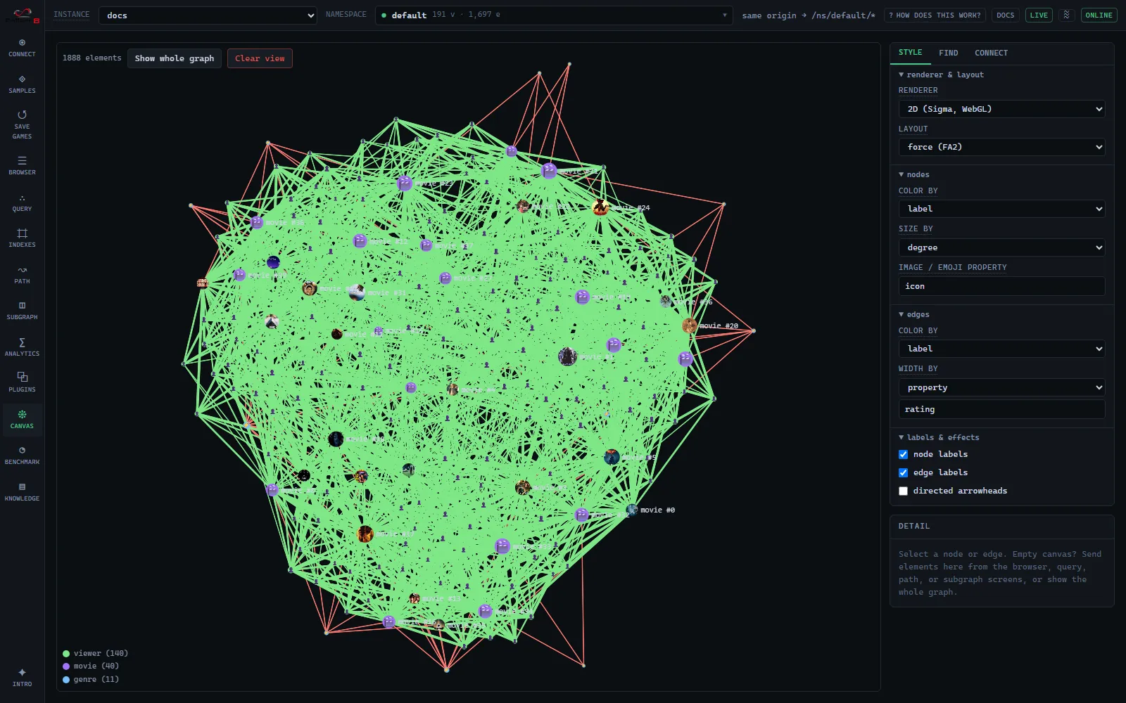Open the Samples sidebar item

(x=22, y=84)
